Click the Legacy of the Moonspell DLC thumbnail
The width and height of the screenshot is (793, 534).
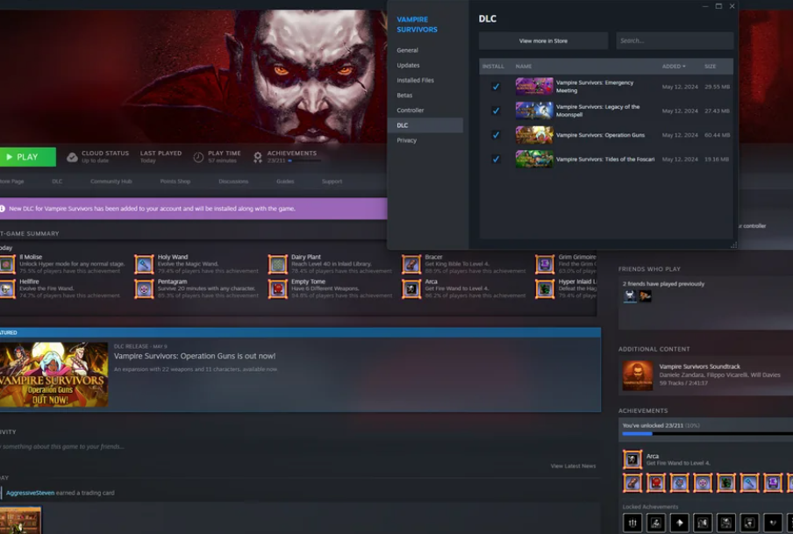point(534,110)
